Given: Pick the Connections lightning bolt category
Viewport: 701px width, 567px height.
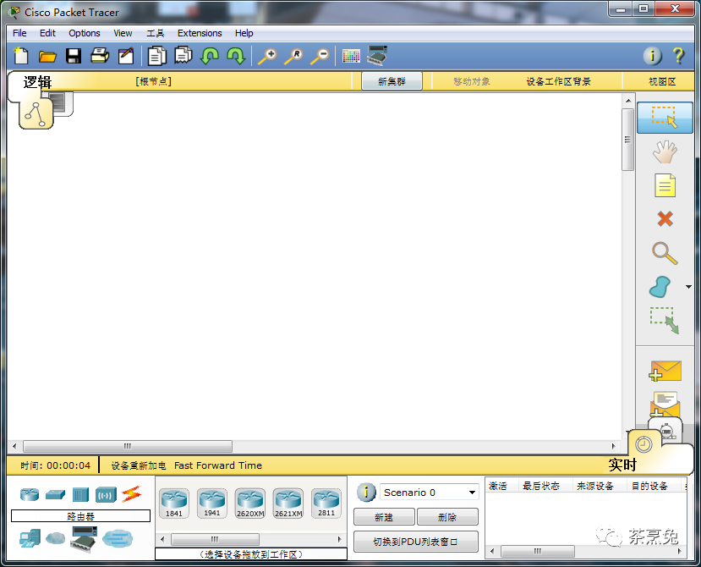Looking at the screenshot, I should (x=131, y=494).
